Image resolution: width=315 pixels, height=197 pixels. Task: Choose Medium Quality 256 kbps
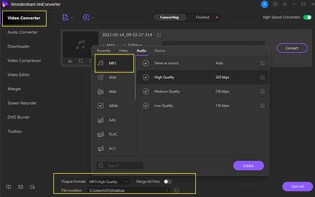[x=202, y=92]
